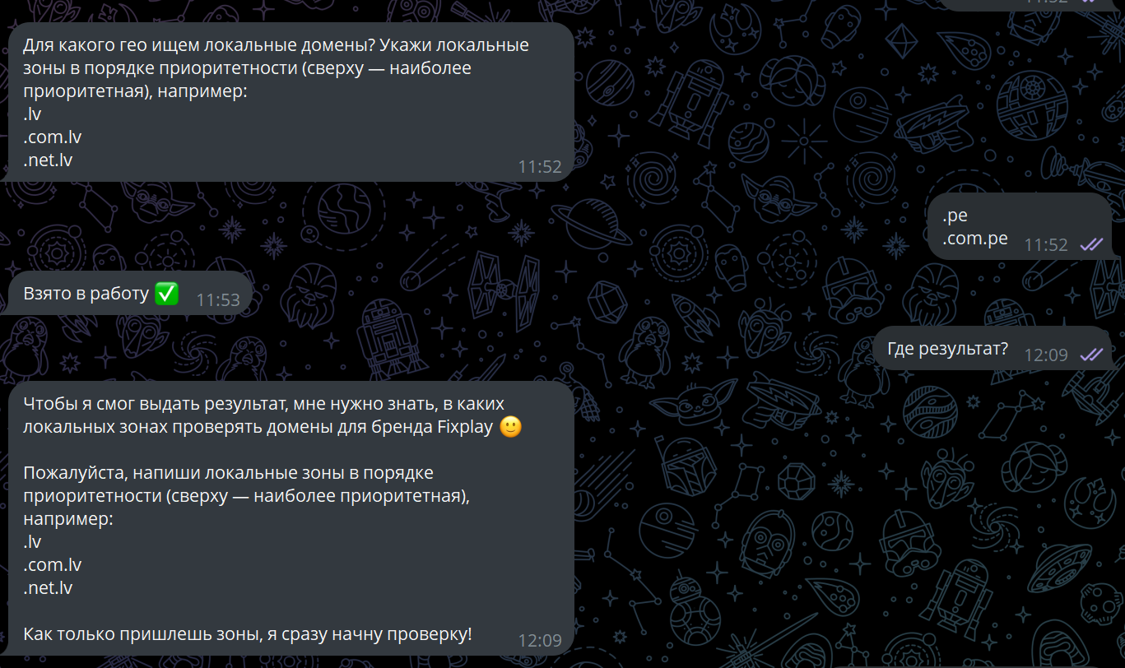
Task: Click the smiley emoji after Fixplay
Action: pos(511,428)
